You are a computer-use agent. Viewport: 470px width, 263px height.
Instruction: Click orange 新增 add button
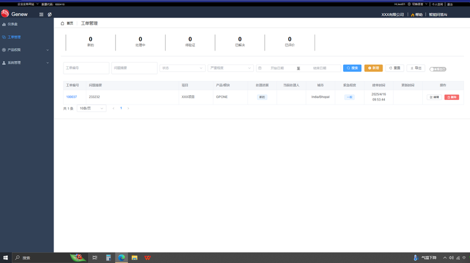374,68
